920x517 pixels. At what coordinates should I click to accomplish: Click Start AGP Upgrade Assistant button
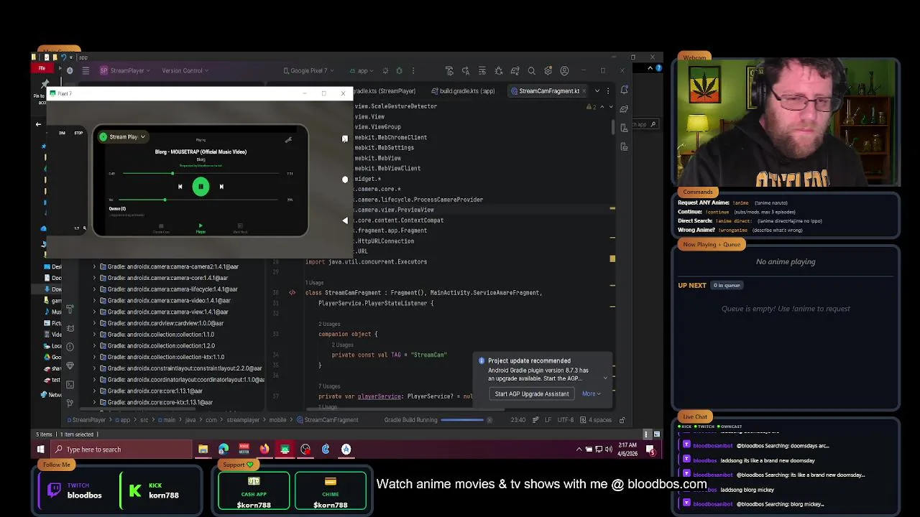coord(532,393)
